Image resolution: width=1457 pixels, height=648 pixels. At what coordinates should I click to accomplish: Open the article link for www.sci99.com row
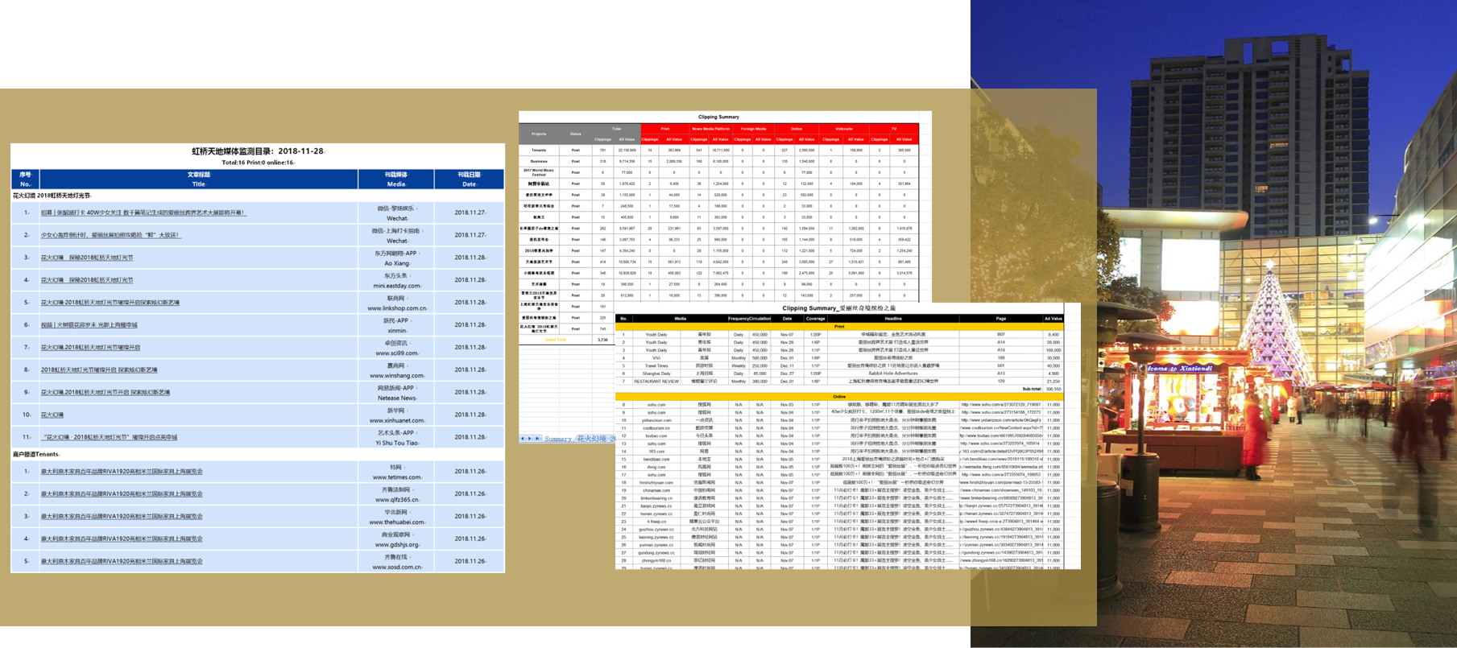point(90,348)
